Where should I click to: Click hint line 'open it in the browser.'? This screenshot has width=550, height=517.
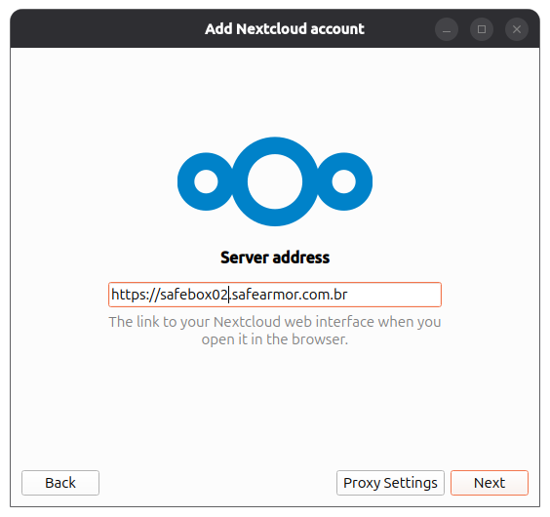point(275,339)
